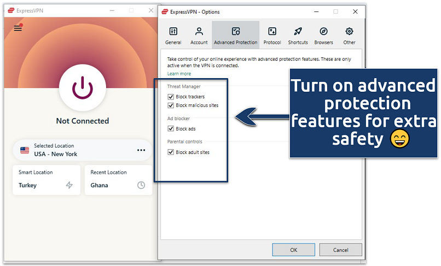Click the Recent Location clock icon
The height and width of the screenshot is (266, 441).
coord(141,185)
